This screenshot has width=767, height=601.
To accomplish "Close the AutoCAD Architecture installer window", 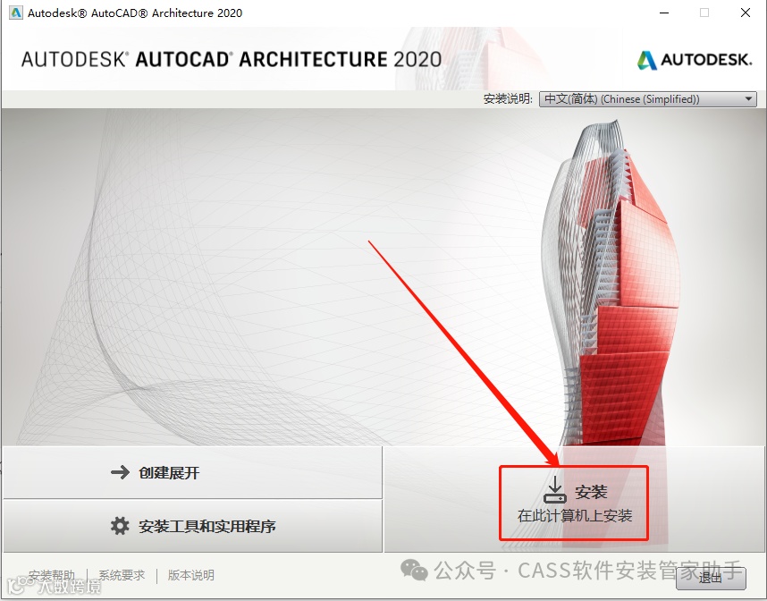I will click(746, 13).
